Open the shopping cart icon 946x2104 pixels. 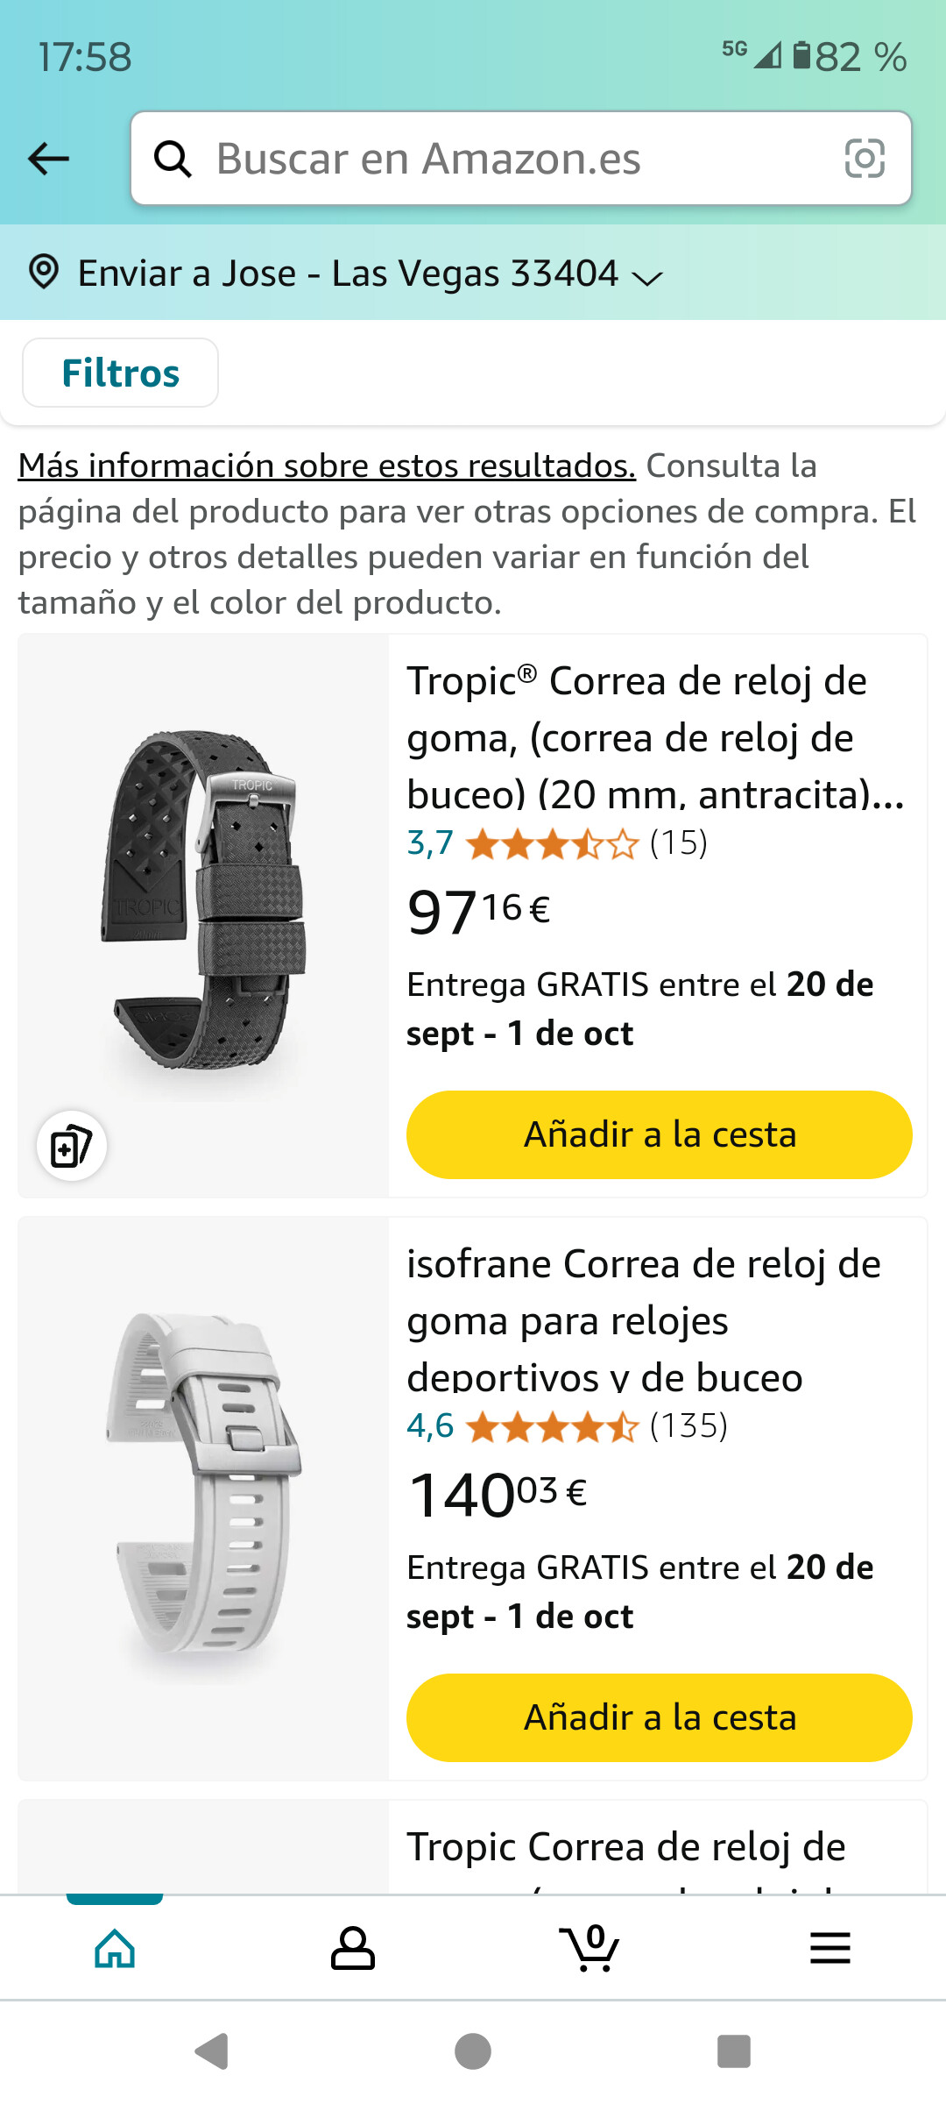click(589, 1948)
